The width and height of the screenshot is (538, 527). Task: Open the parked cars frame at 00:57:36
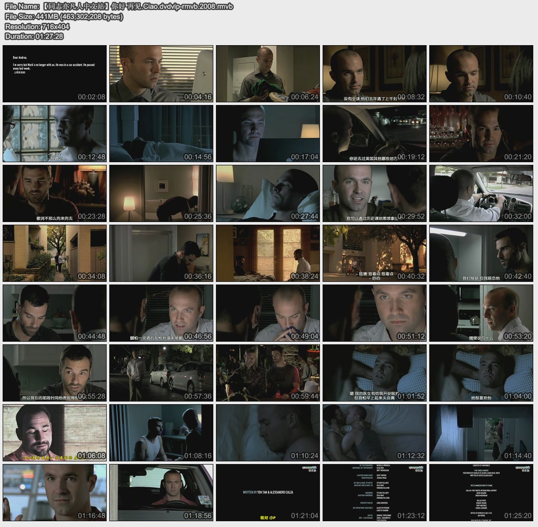pos(161,373)
